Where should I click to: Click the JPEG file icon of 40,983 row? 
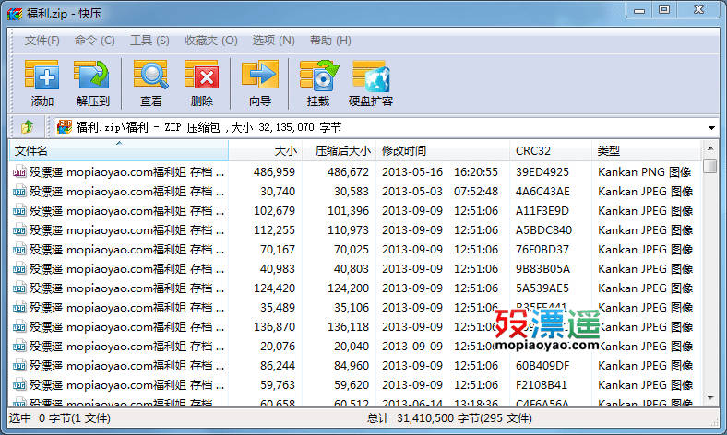pyautogui.click(x=19, y=269)
